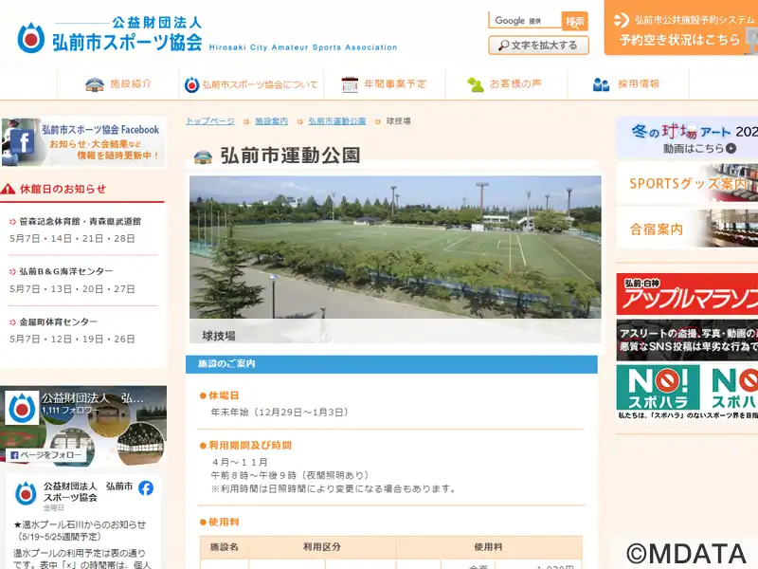Open 金属町体育センター closure link
This screenshot has height=569, width=758.
[x=58, y=321]
